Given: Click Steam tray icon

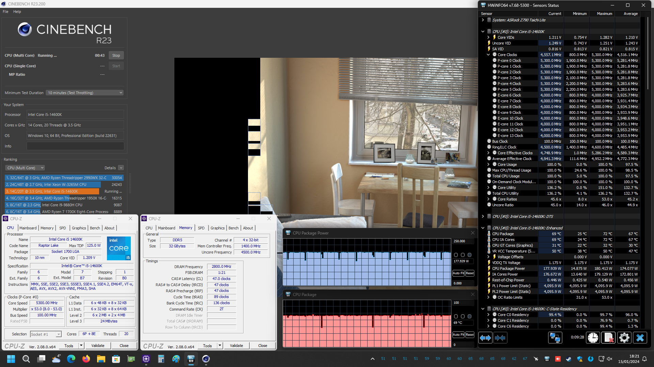Looking at the screenshot, I should click(x=569, y=359).
